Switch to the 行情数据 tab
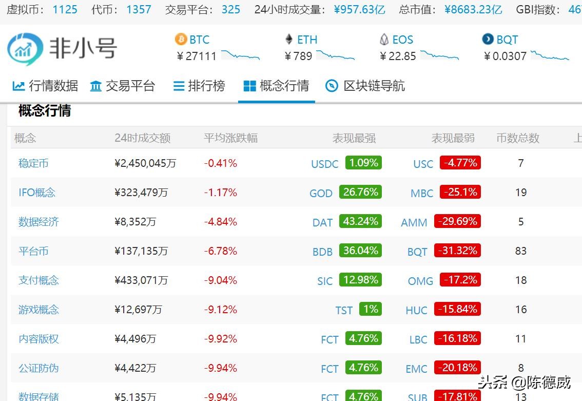Screen dimensions: 582x401 coord(45,86)
